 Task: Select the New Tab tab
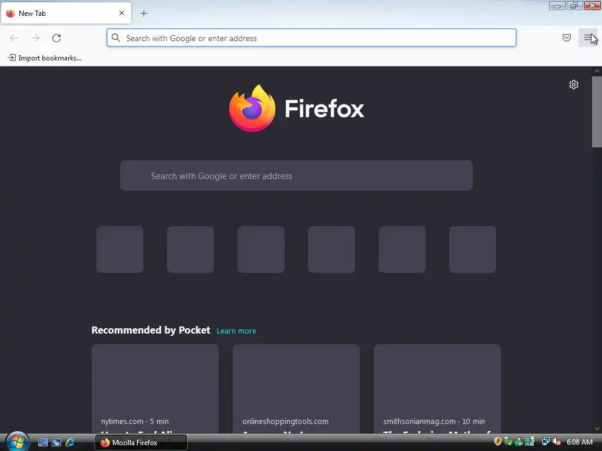click(x=66, y=13)
